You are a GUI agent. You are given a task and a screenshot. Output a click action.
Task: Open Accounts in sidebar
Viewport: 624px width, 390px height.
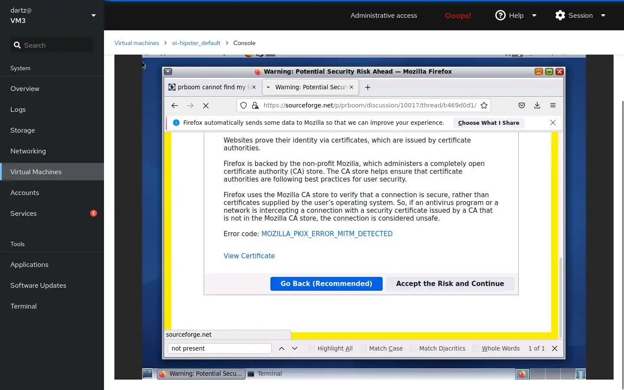point(52,192)
